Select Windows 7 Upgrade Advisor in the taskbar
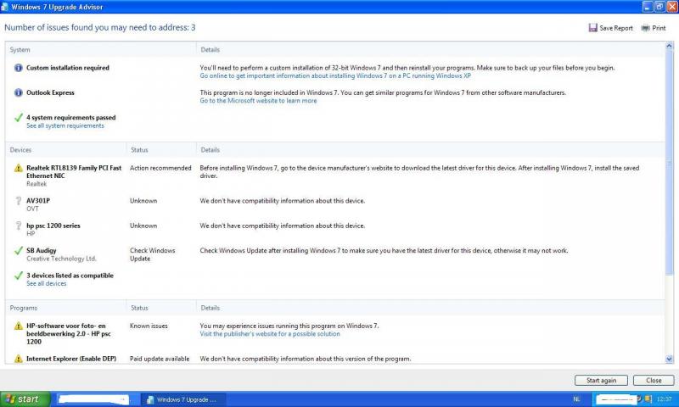Screen dimensions: 679x407 182,399
